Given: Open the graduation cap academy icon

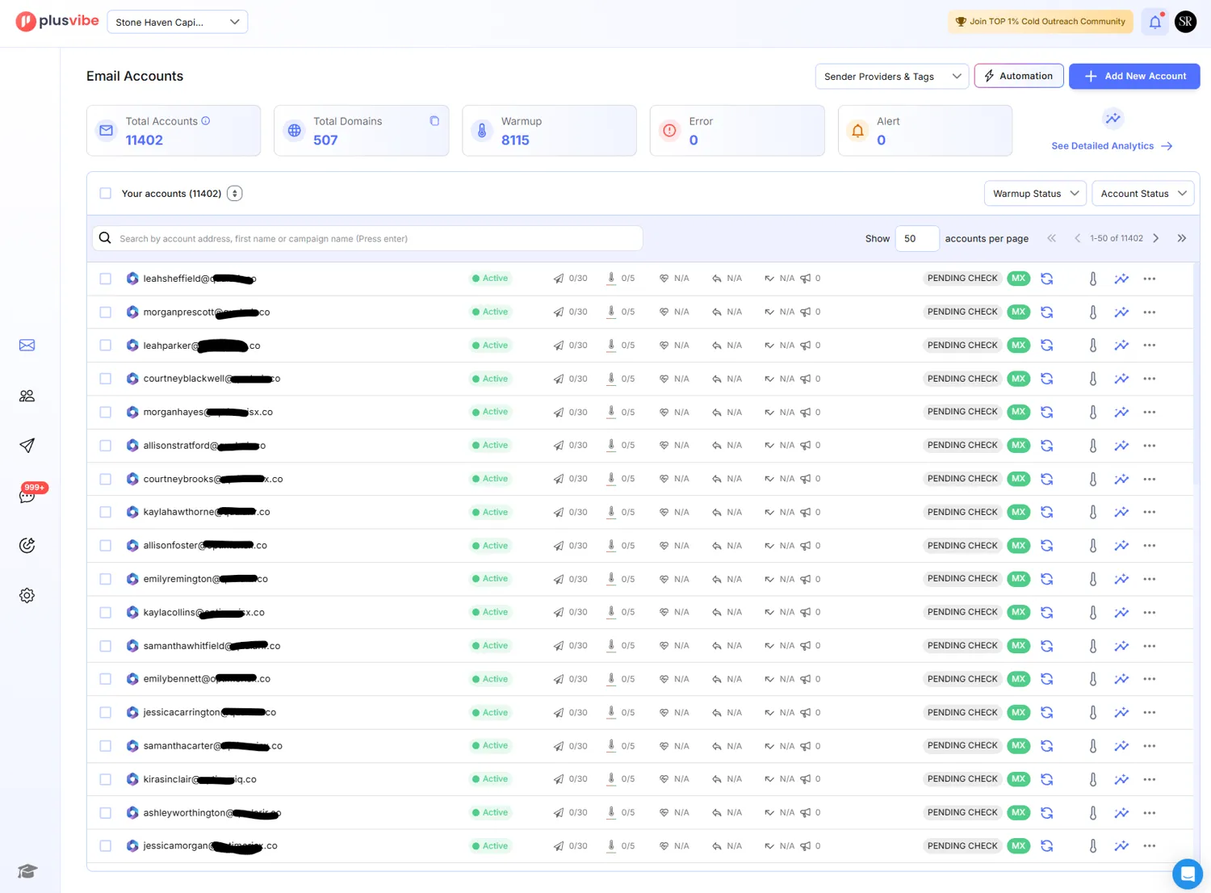Looking at the screenshot, I should pyautogui.click(x=27, y=871).
